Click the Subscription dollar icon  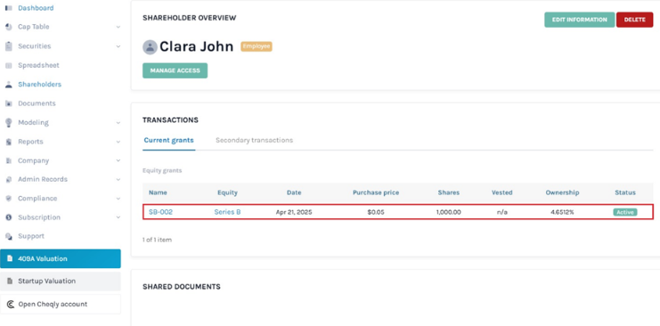click(9, 217)
